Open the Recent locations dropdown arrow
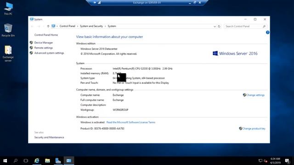294x165 pixels. coord(44,27)
